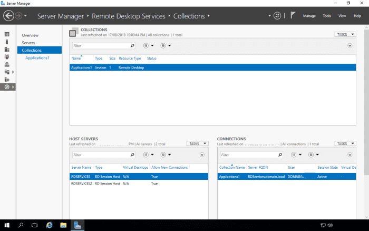Sort host servers by Server Name
This screenshot has width=369, height=231.
coord(81,167)
